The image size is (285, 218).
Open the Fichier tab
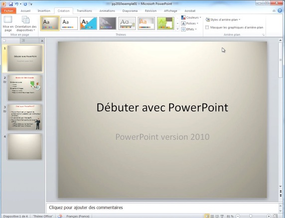(x=8, y=11)
